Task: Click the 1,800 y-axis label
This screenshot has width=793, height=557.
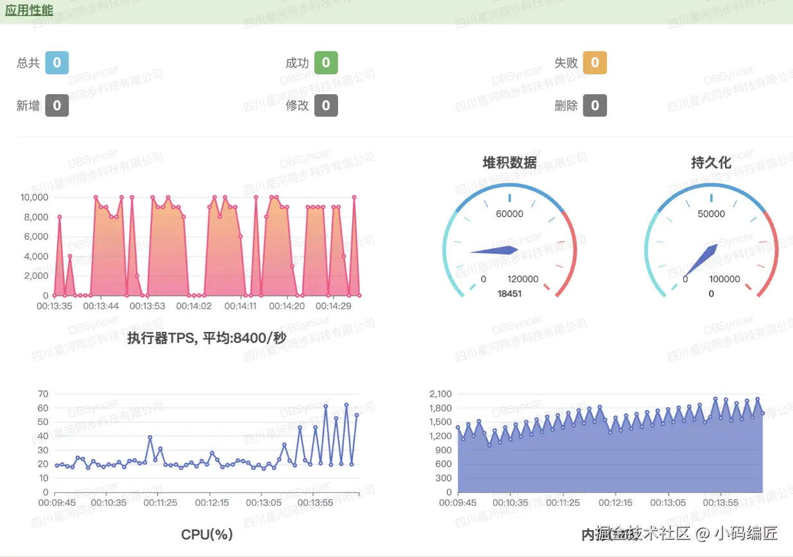Action: [440, 408]
